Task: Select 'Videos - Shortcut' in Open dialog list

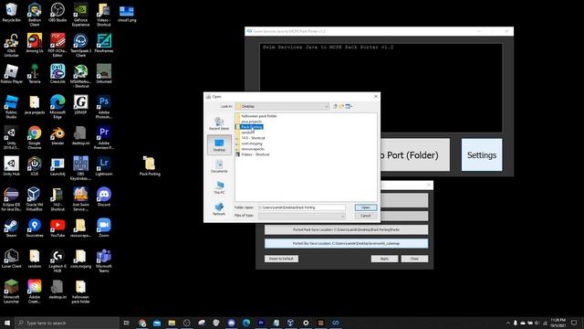Action: click(x=255, y=154)
